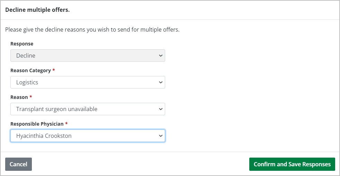The height and width of the screenshot is (176, 340).
Task: Click the "Reason" field label
Action: [x=19, y=97]
